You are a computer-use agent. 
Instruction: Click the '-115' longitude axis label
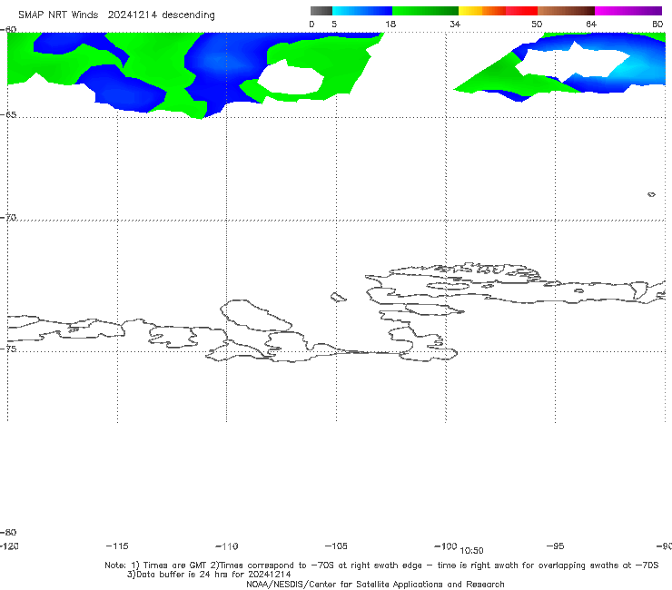(117, 546)
